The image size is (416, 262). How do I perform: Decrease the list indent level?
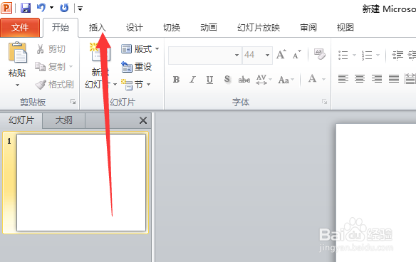397,55
